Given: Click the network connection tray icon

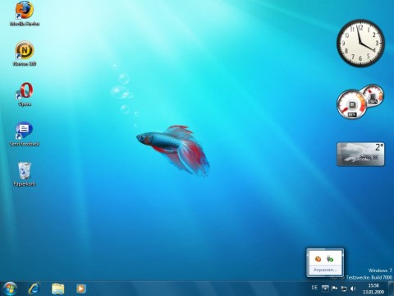Looking at the screenshot, I should [x=344, y=289].
